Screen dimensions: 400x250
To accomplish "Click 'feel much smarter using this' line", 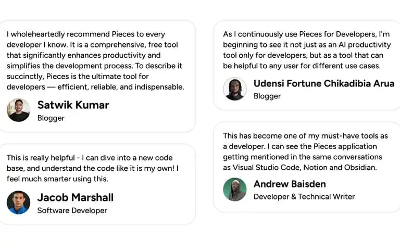I will [x=57, y=179].
